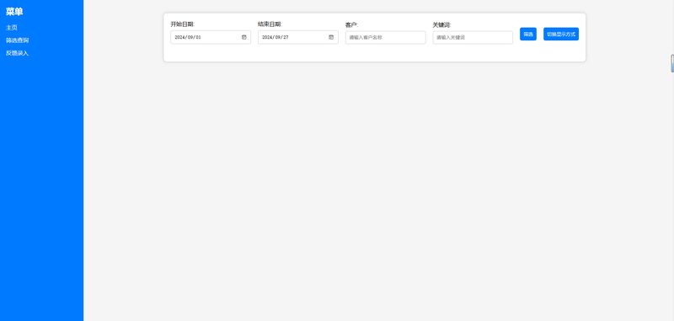The width and height of the screenshot is (674, 321).
Task: Click the 开始日期 date field
Action: click(x=211, y=37)
